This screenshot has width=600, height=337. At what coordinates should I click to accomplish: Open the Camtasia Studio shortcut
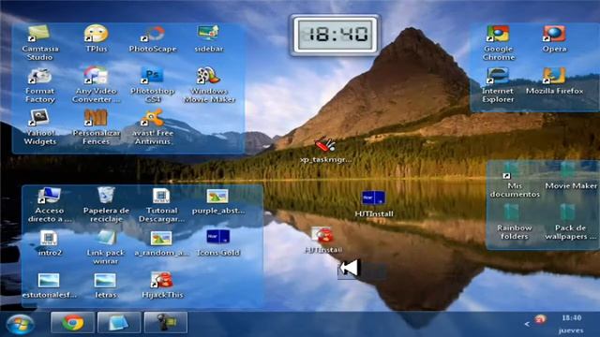click(39, 42)
